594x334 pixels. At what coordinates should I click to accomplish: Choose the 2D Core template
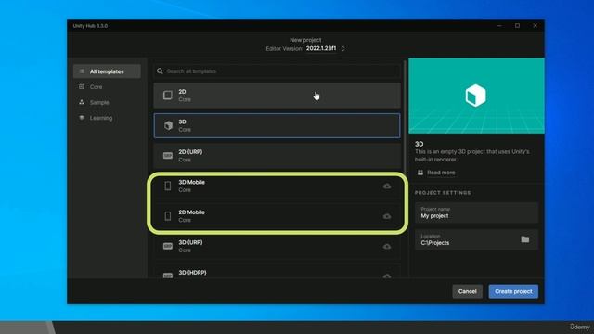(x=277, y=96)
